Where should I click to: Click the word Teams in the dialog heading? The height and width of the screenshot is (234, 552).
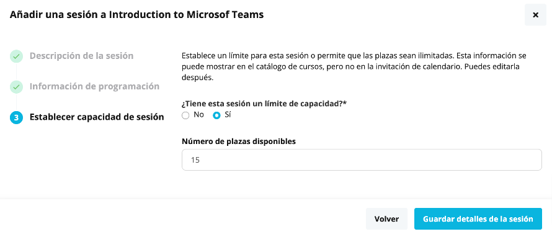(x=248, y=15)
